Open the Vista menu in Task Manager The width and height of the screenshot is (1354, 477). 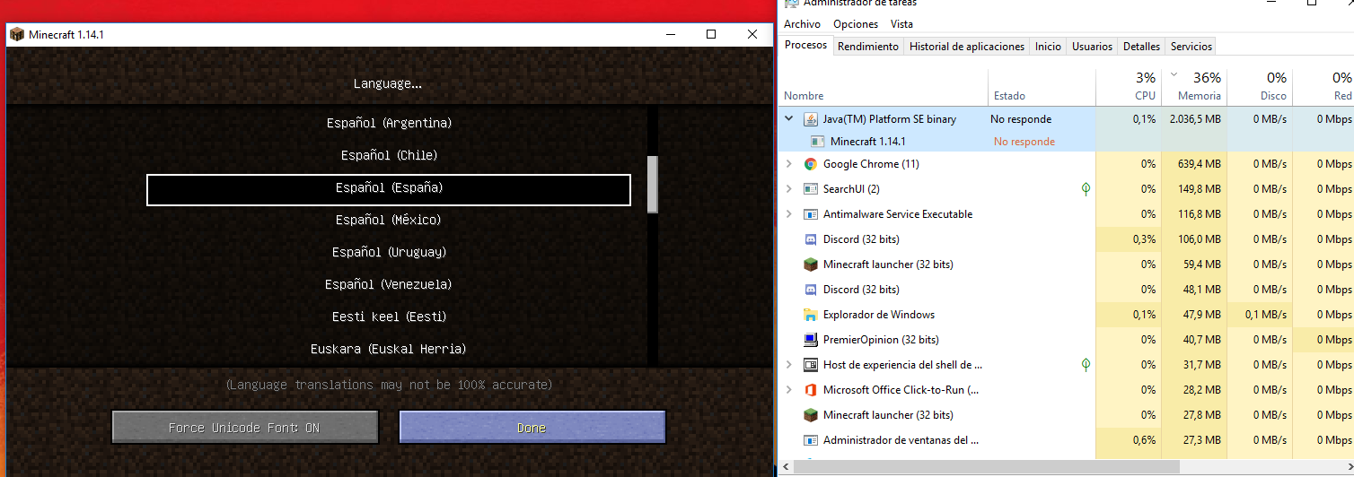[x=901, y=24]
